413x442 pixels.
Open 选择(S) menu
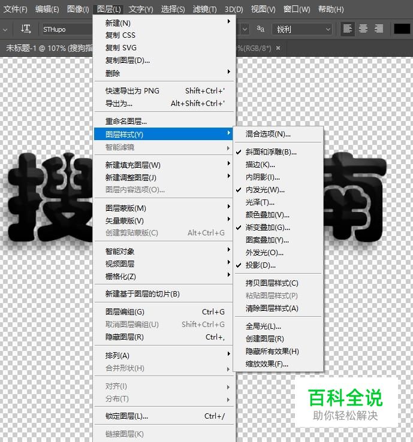click(x=173, y=10)
